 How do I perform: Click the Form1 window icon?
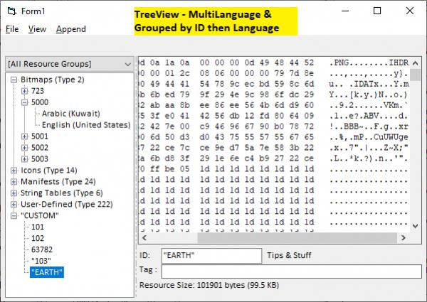[11, 11]
